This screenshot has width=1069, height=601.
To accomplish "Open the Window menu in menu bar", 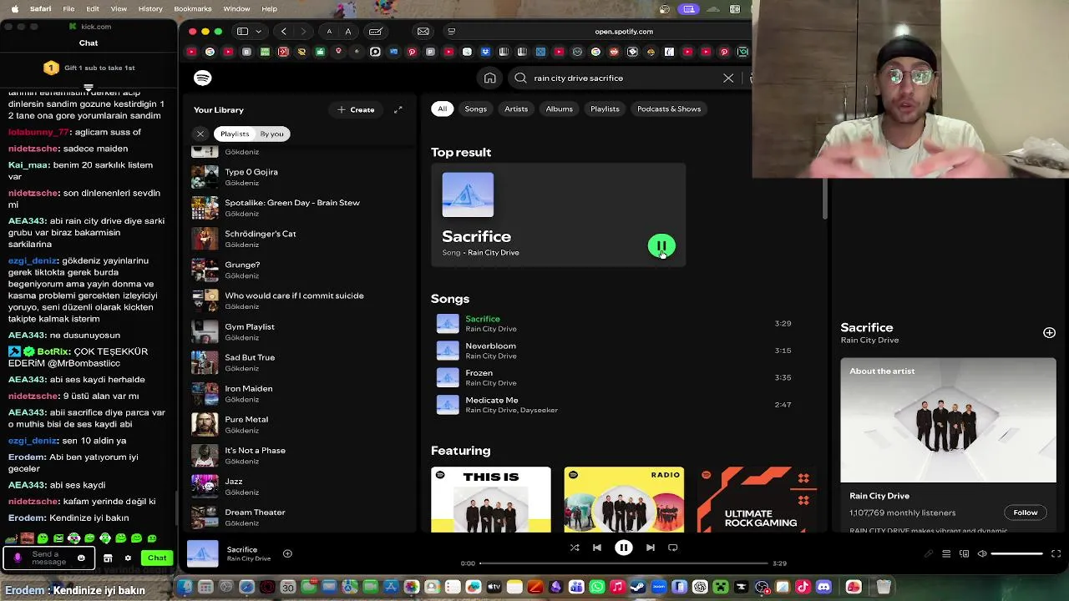I will point(236,8).
